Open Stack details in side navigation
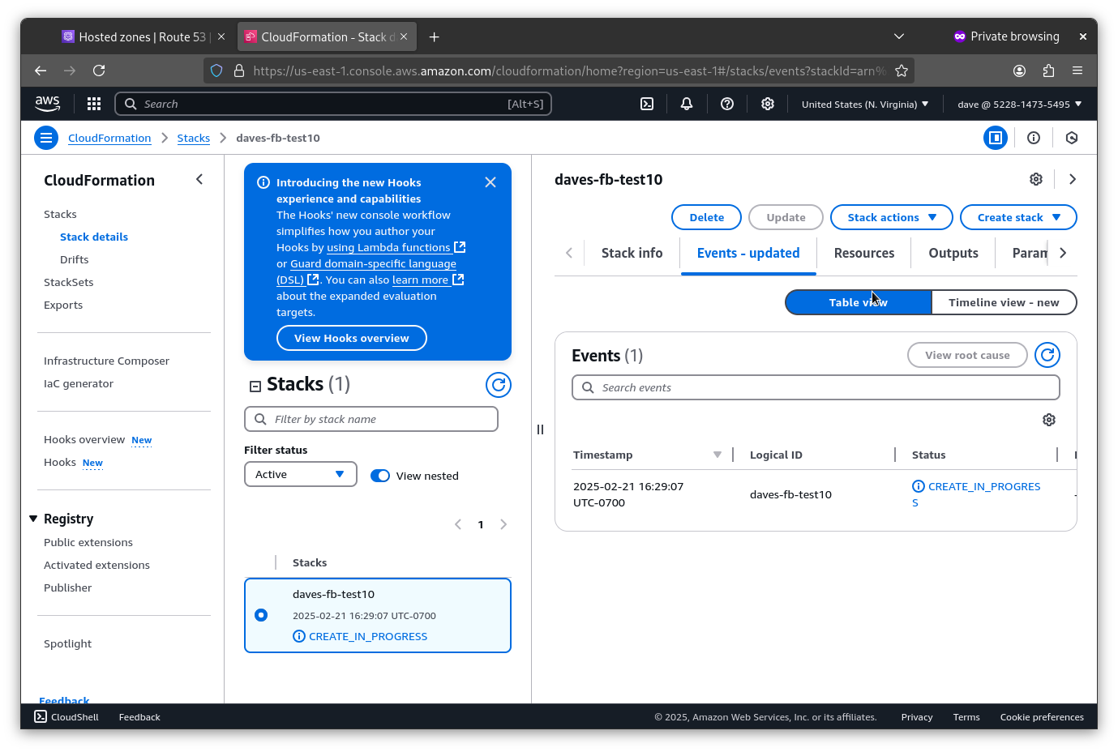1118x752 pixels. 94,237
